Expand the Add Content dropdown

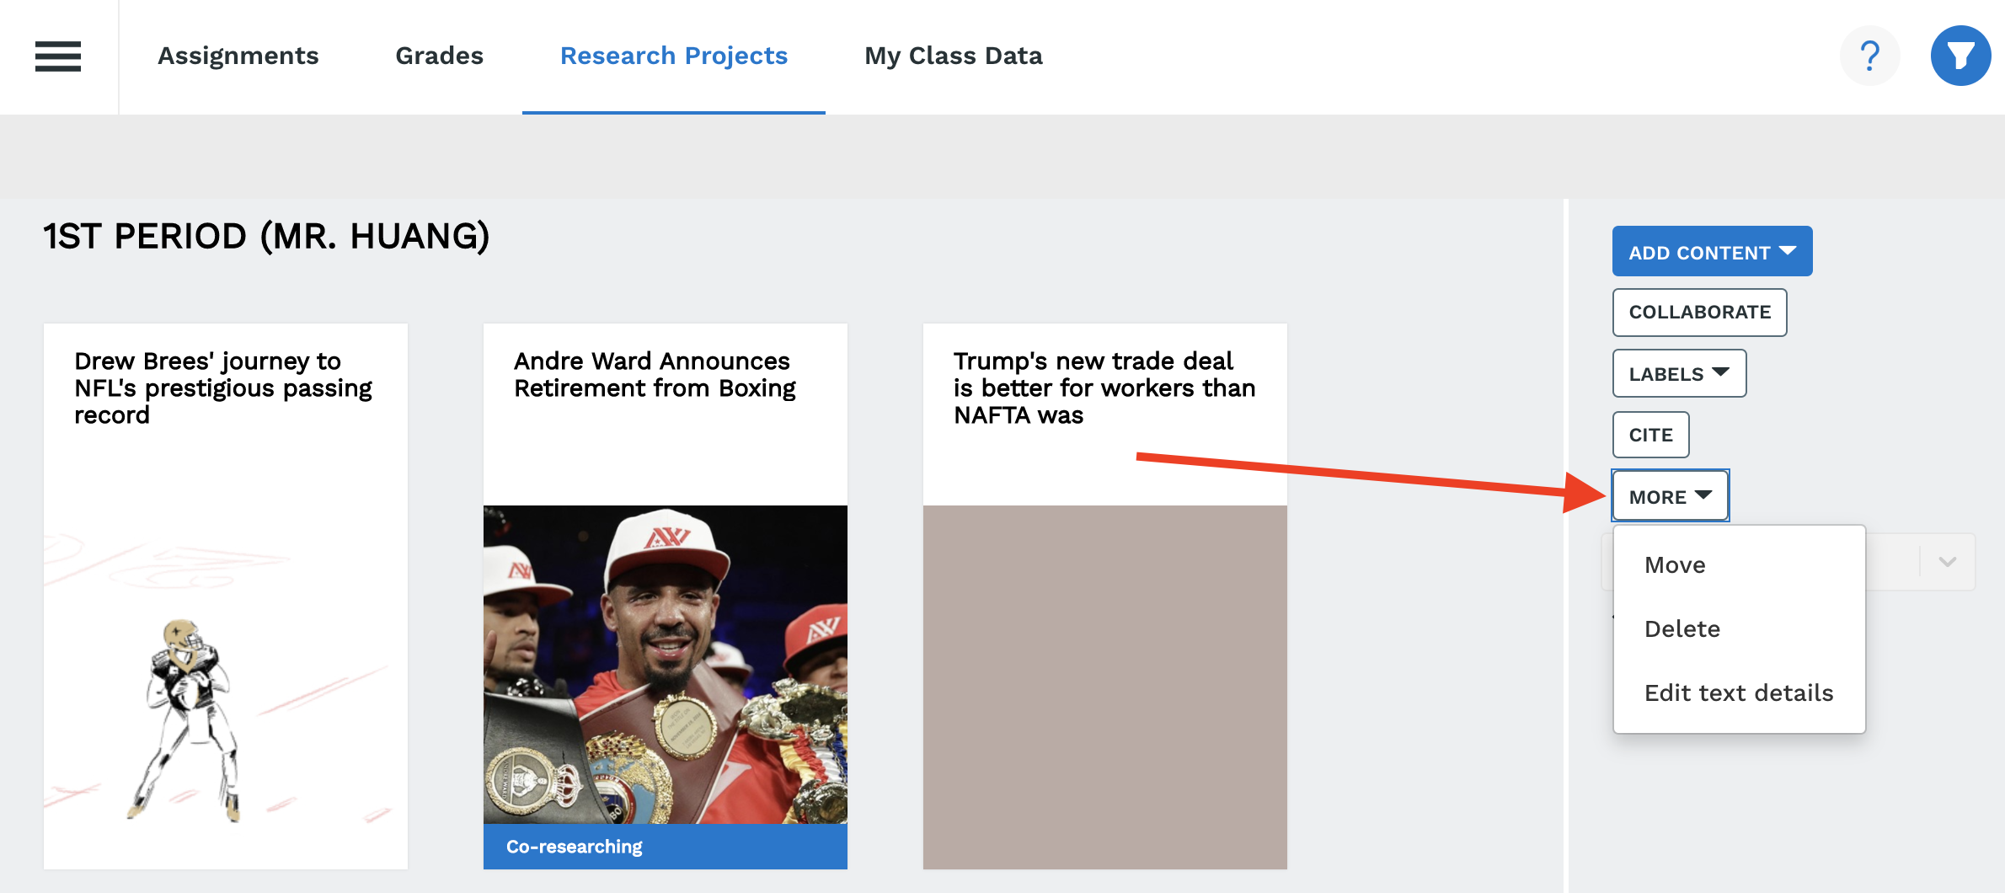click(x=1711, y=252)
